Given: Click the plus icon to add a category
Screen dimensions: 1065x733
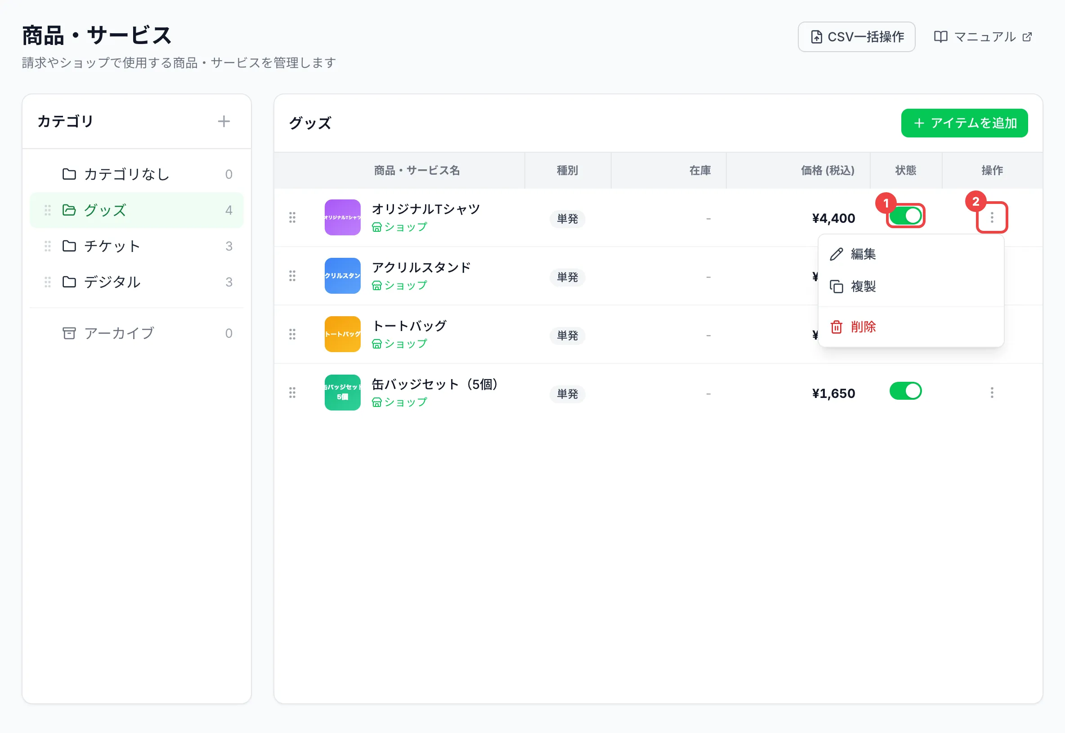Looking at the screenshot, I should pos(224,121).
